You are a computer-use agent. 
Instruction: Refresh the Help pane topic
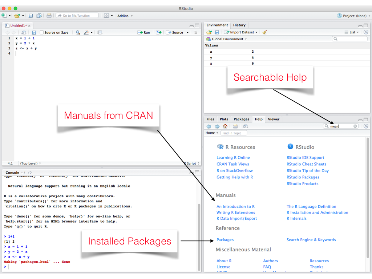(366, 126)
